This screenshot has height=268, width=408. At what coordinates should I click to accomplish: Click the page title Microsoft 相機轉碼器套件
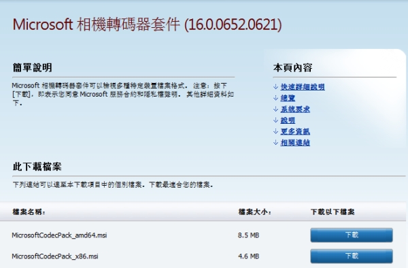148,24
